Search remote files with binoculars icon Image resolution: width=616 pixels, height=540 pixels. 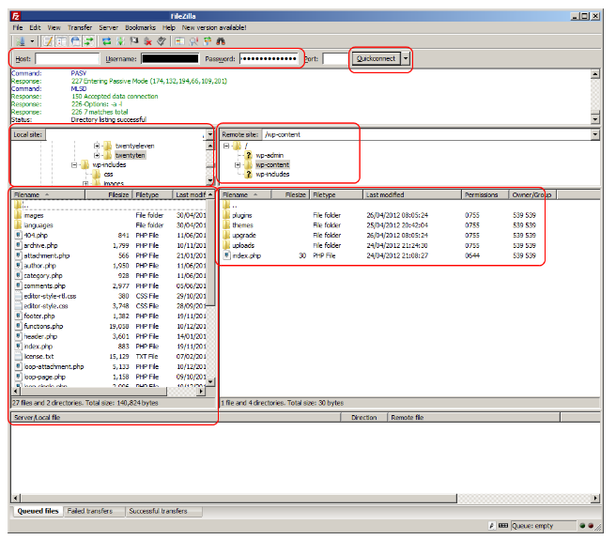pyautogui.click(x=221, y=41)
